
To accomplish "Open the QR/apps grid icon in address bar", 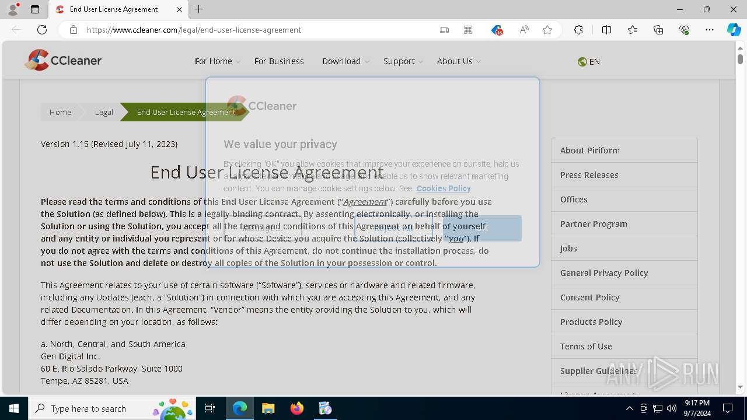I will coord(468,30).
